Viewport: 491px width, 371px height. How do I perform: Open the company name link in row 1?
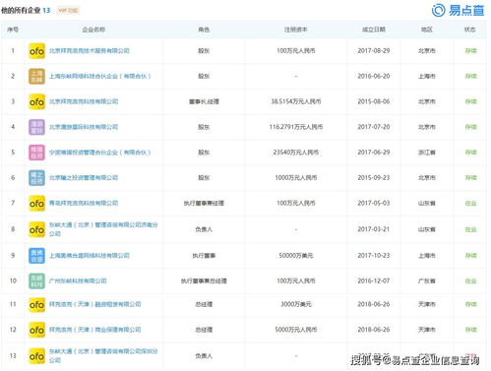point(90,51)
